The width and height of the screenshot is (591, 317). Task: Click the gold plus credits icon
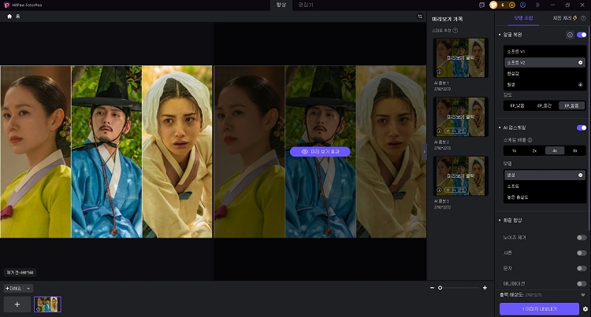[x=512, y=5]
